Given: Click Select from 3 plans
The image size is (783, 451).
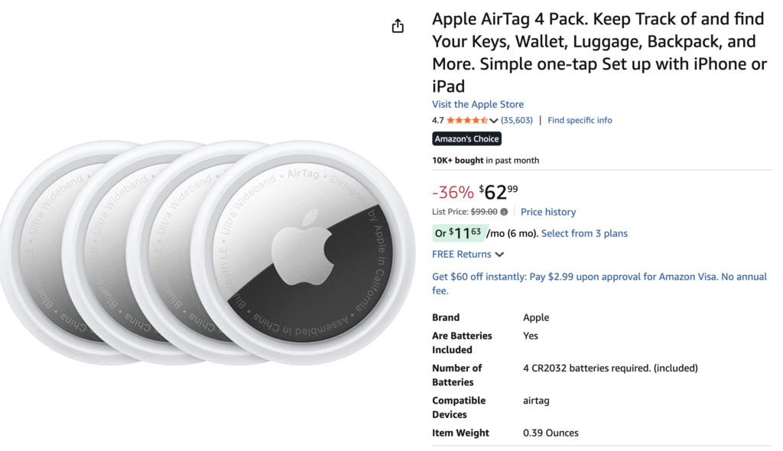Looking at the screenshot, I should point(584,233).
